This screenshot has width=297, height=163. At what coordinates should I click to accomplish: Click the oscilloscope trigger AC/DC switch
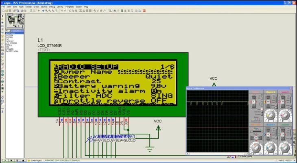click(262, 97)
